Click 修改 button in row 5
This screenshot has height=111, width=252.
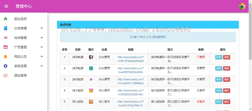219,102
